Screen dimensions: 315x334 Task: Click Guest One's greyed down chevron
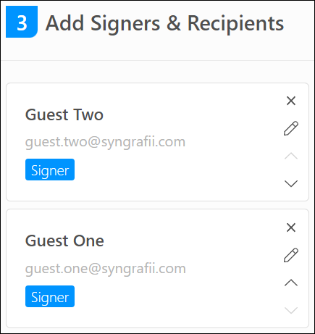[x=291, y=310]
